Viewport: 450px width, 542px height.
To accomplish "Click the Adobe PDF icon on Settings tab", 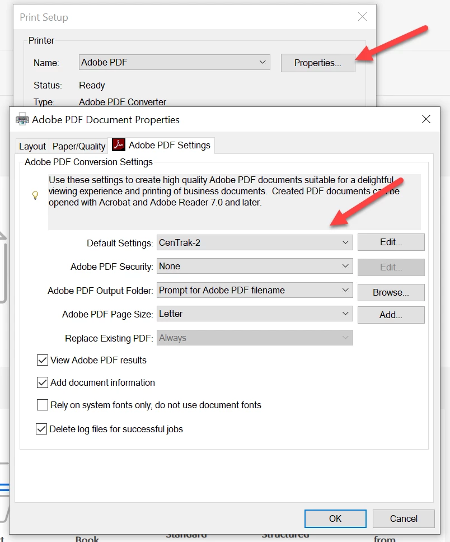I will (x=118, y=145).
